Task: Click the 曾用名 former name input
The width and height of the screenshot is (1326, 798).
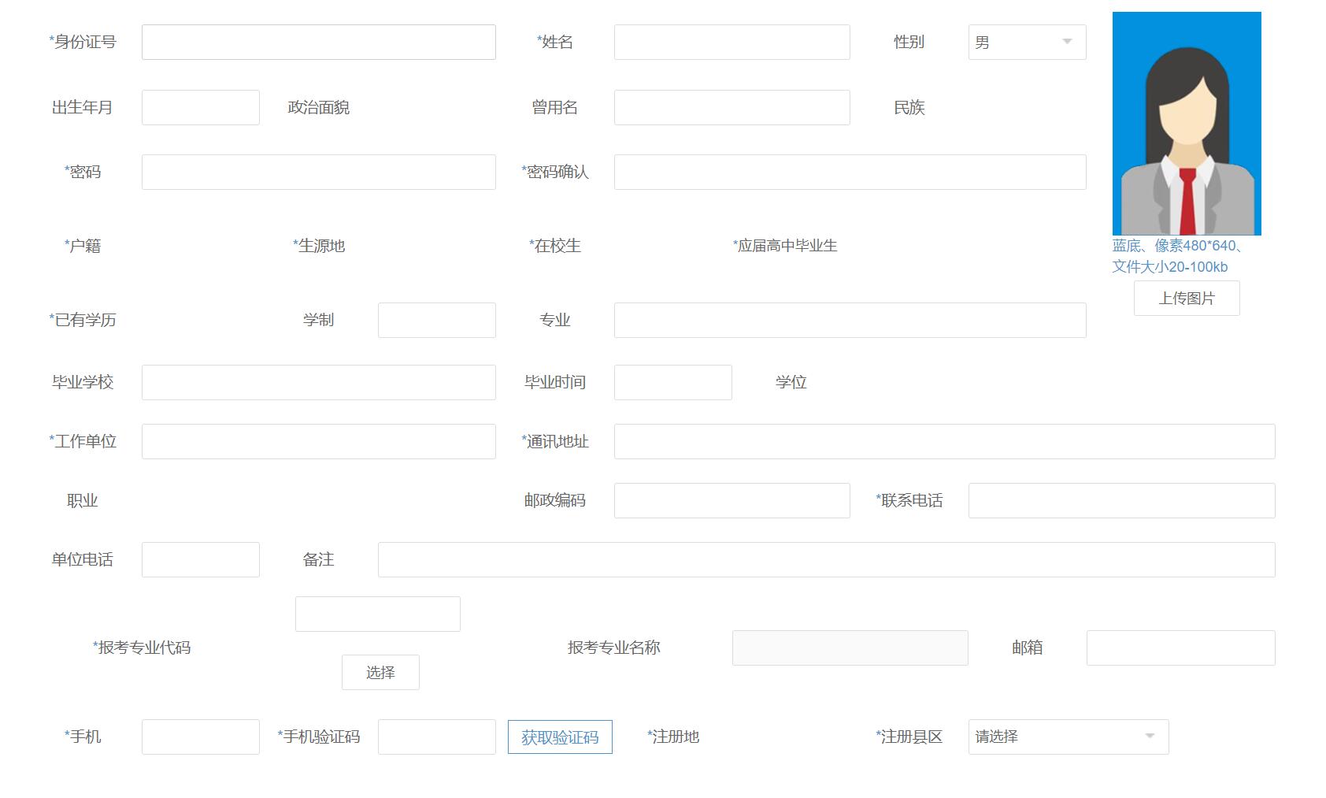Action: (x=731, y=106)
